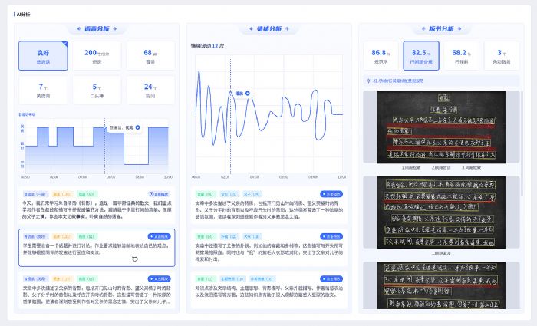Select the 7个 关键词 keyword card
The width and height of the screenshot is (537, 326).
[x=43, y=91]
